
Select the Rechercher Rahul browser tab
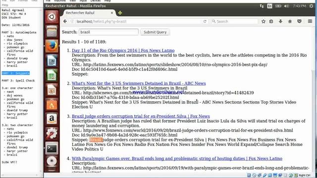[x=89, y=13]
